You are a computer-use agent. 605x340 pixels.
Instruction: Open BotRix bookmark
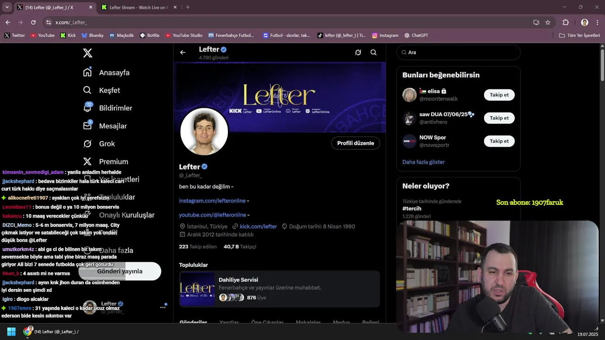point(150,35)
